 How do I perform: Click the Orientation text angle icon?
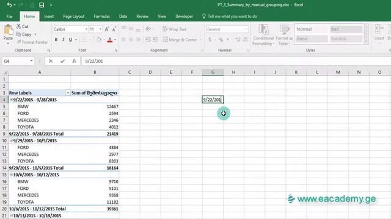pyautogui.click(x=148, y=29)
